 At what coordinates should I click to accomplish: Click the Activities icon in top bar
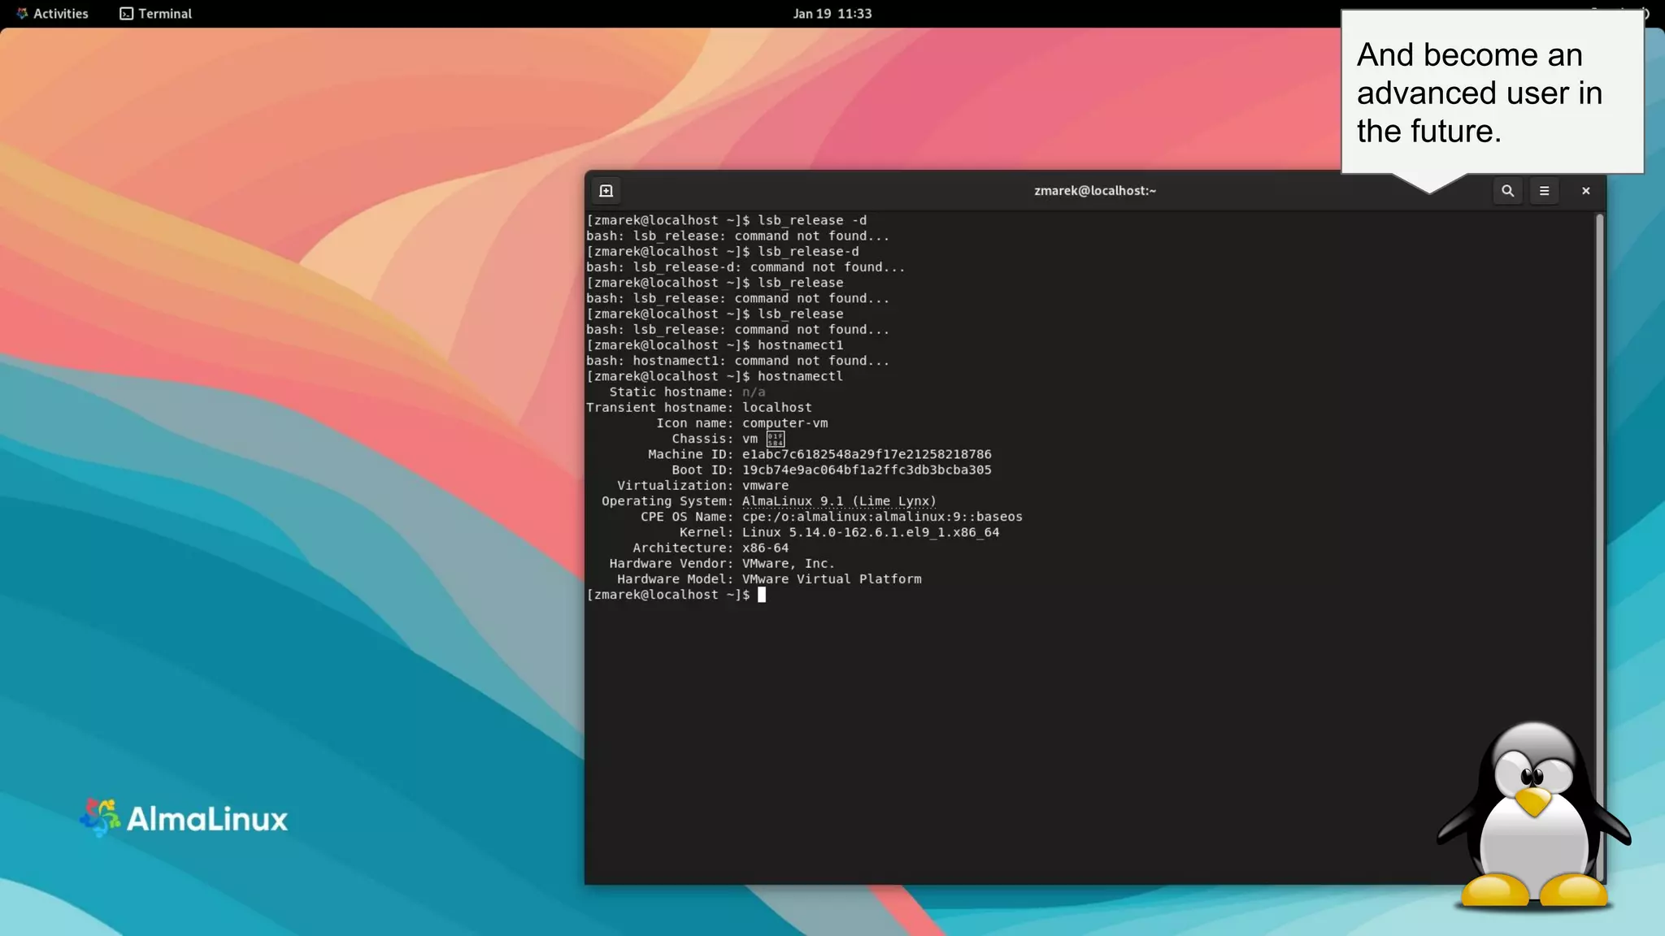tap(22, 14)
